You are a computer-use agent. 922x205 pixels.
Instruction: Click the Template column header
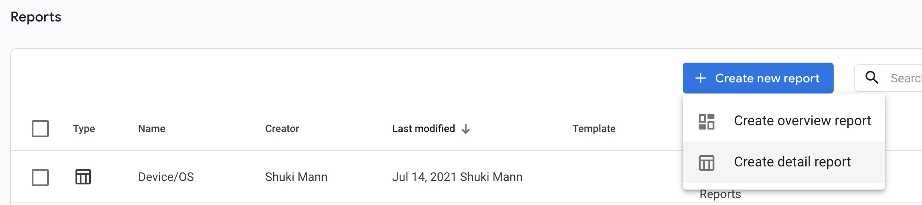(594, 129)
